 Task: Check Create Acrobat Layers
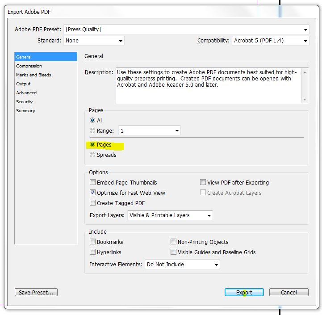tap(203, 193)
